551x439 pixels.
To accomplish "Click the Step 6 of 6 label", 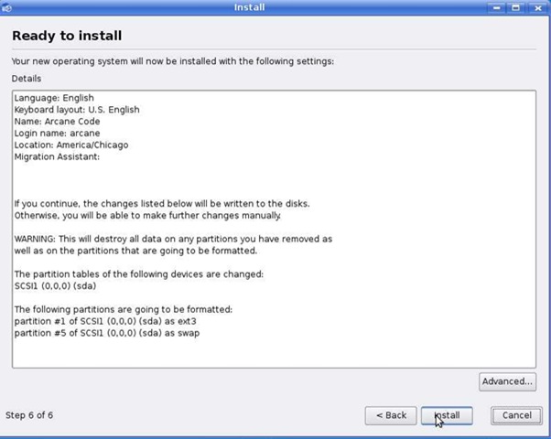I will (29, 415).
